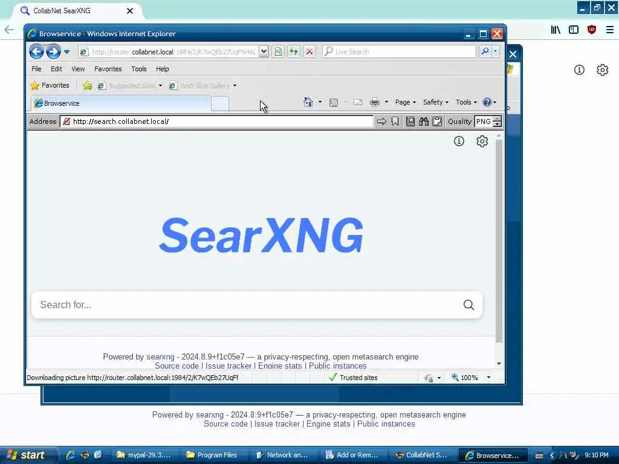Open the search provider dropdown arrow
The image size is (619, 464).
496,52
